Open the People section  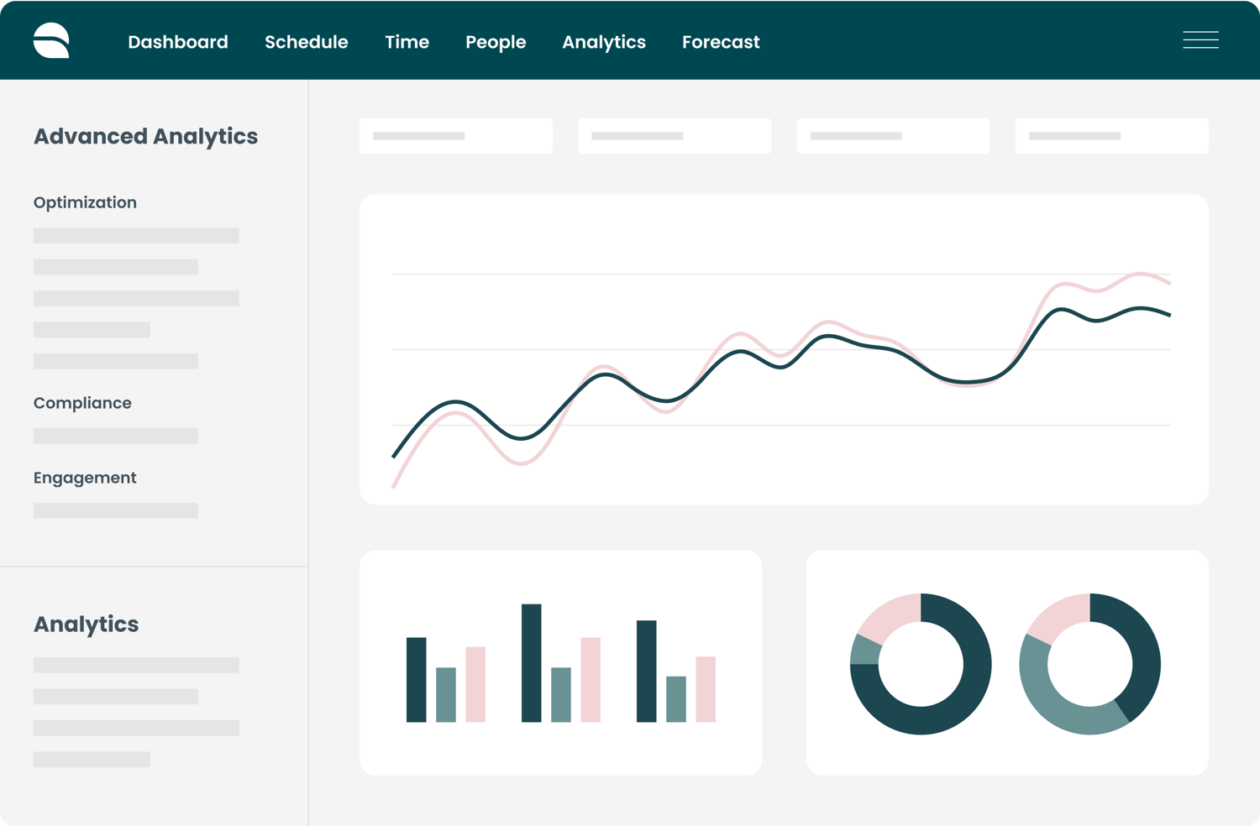pyautogui.click(x=496, y=42)
